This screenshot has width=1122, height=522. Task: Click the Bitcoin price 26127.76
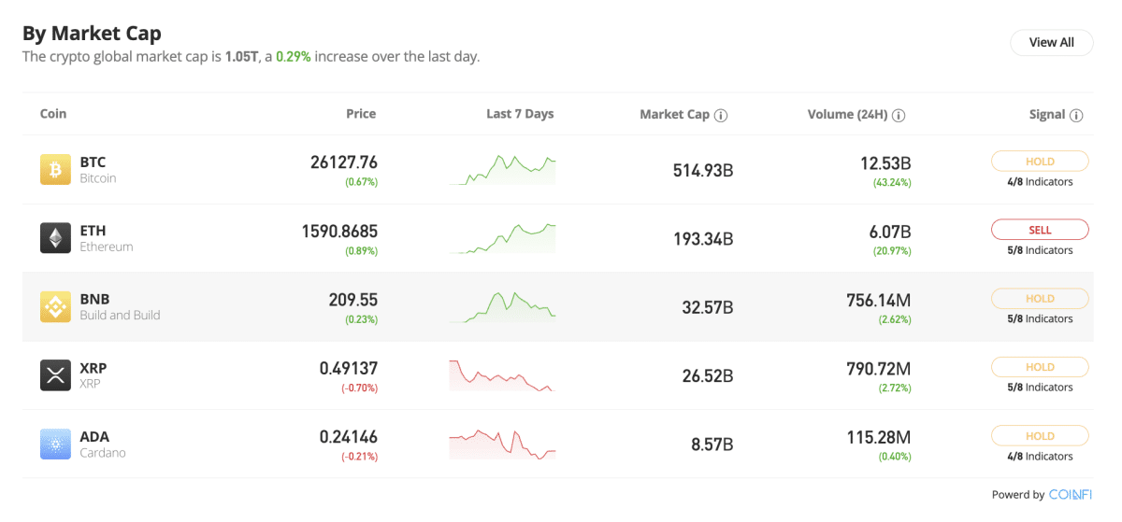pyautogui.click(x=344, y=162)
